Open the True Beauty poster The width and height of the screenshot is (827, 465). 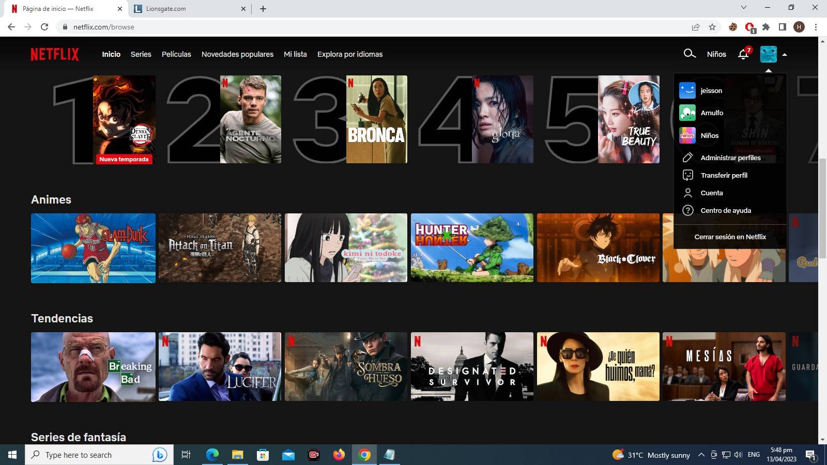pyautogui.click(x=629, y=119)
